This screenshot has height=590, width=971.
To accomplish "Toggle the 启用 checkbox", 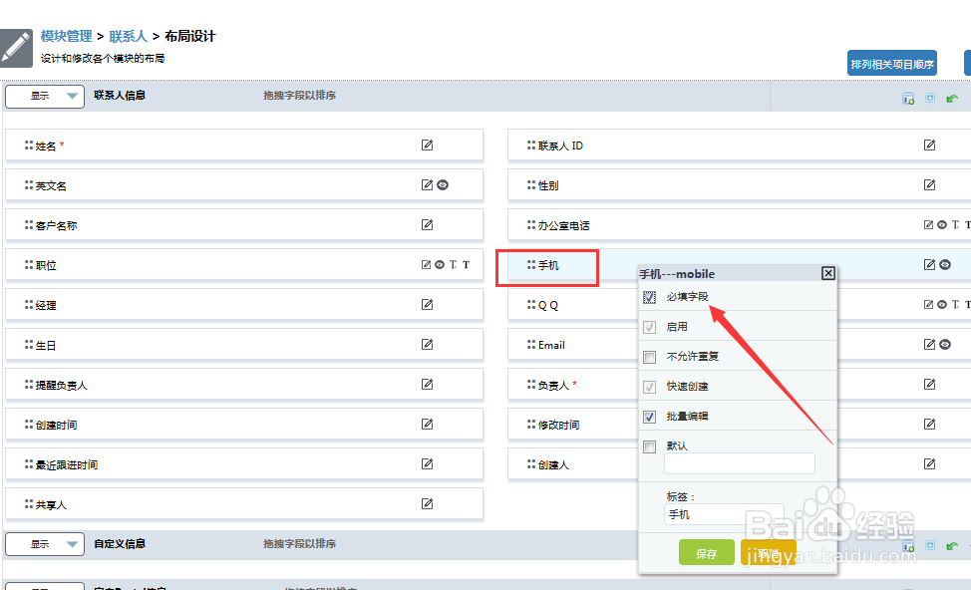I will (650, 328).
